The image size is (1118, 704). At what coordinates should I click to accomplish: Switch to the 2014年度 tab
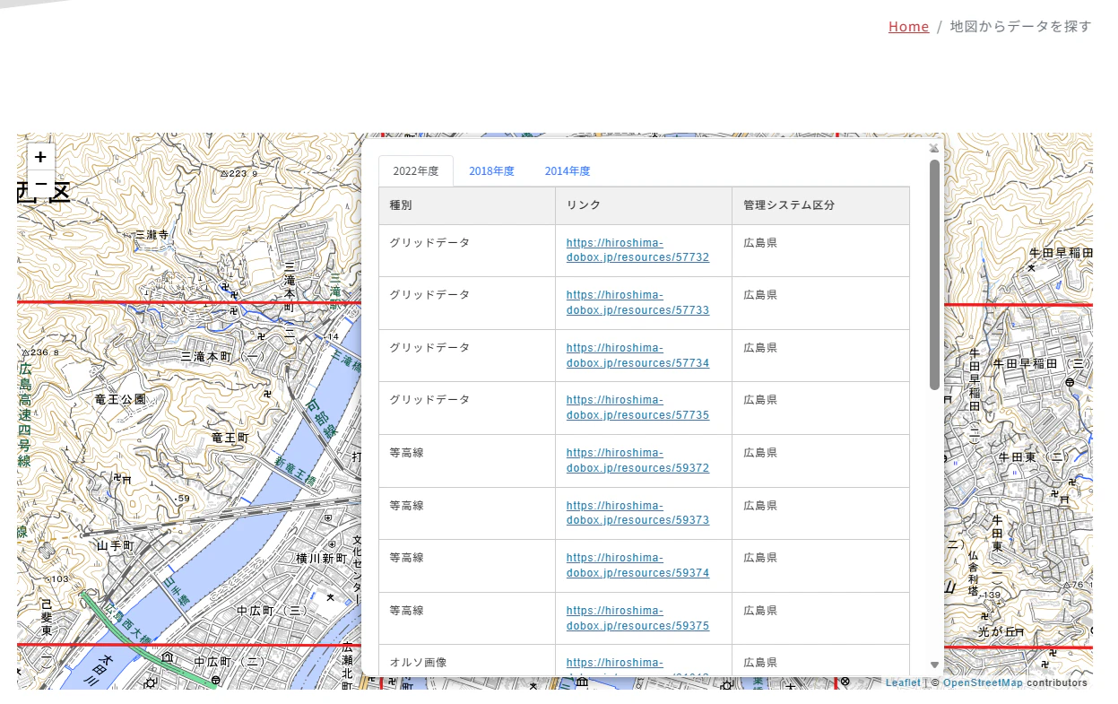click(568, 171)
